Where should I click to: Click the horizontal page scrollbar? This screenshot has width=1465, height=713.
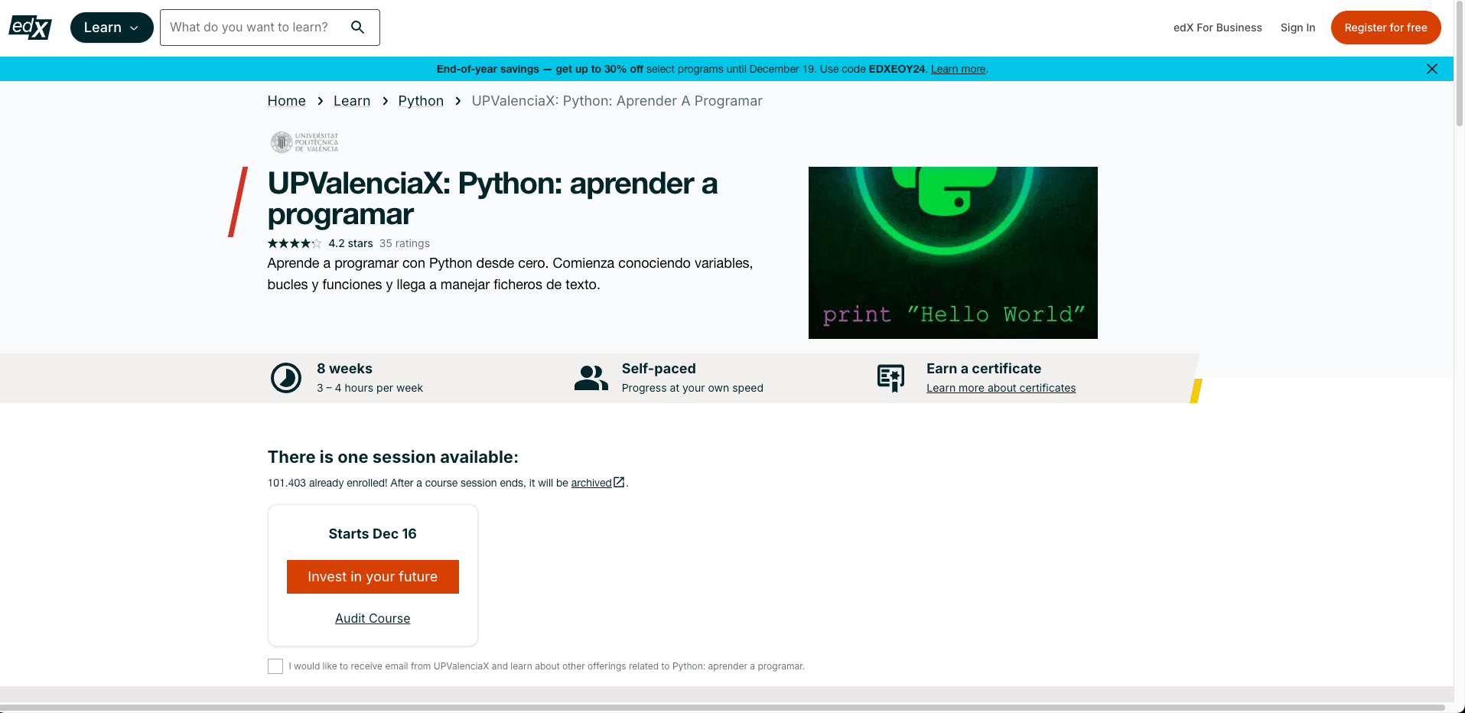[723, 708]
